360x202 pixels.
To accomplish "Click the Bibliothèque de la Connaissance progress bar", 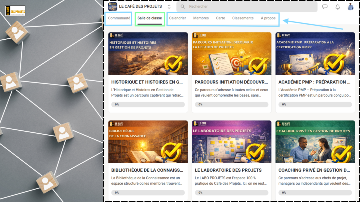I will (148, 193).
